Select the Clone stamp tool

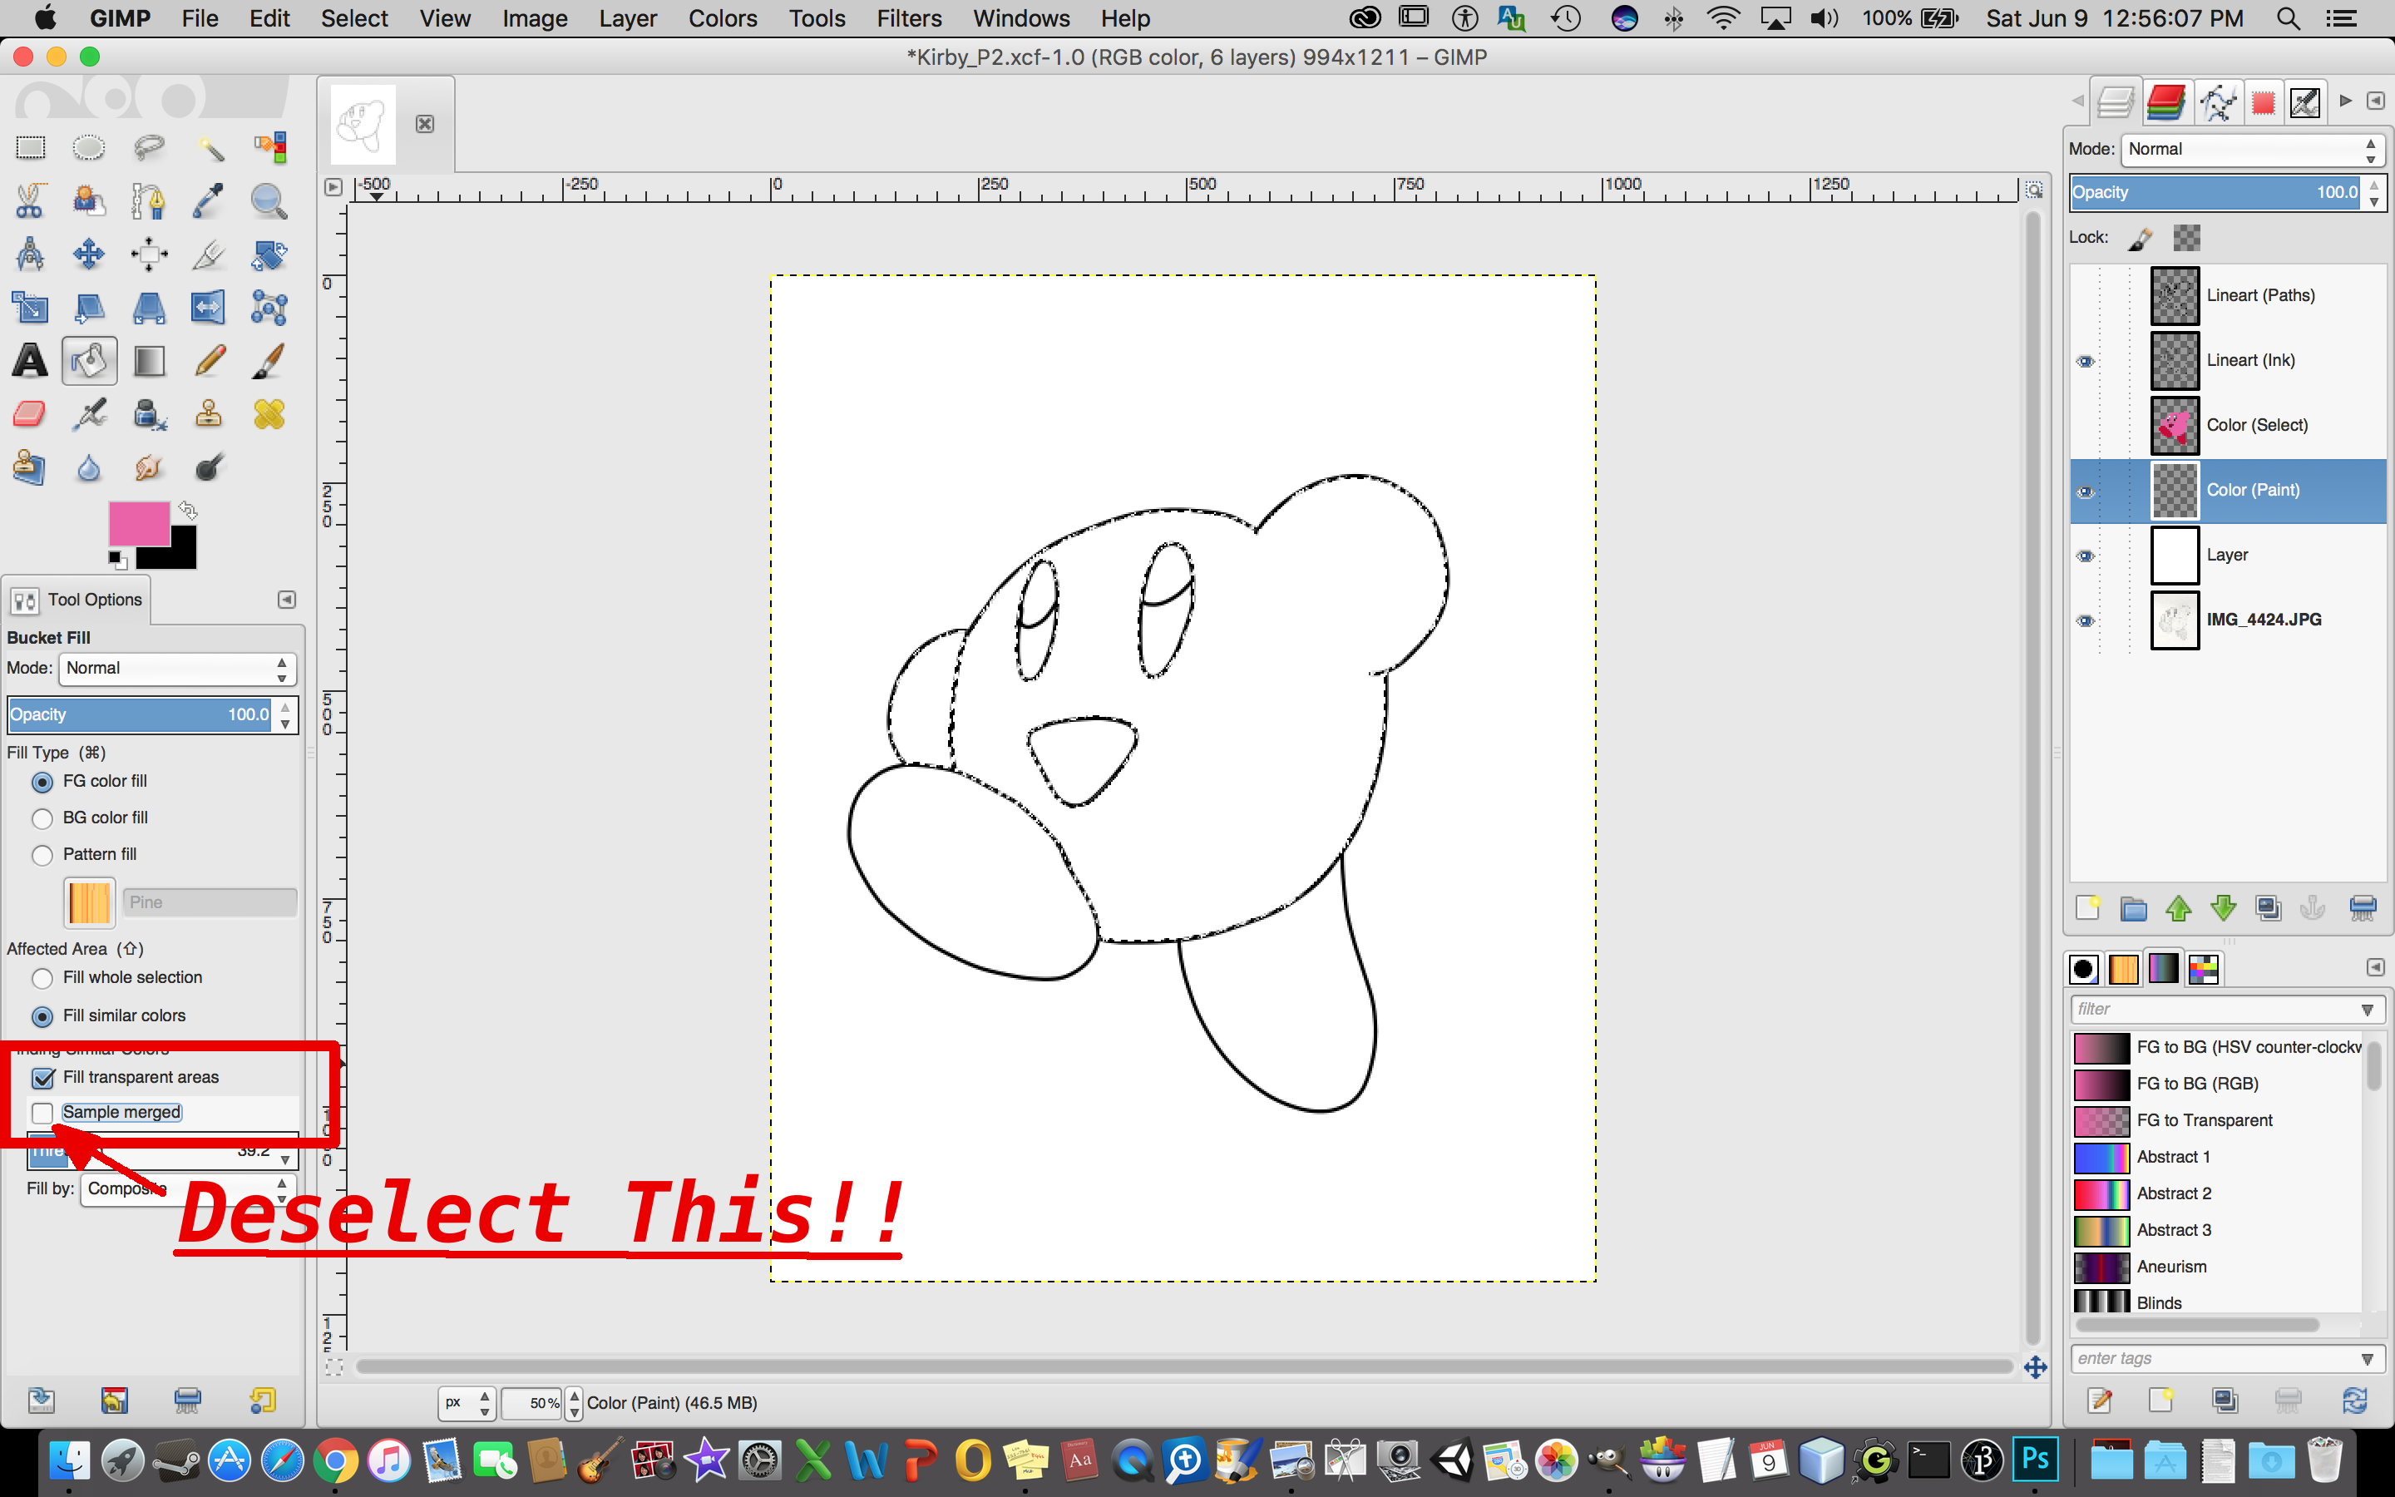point(209,414)
